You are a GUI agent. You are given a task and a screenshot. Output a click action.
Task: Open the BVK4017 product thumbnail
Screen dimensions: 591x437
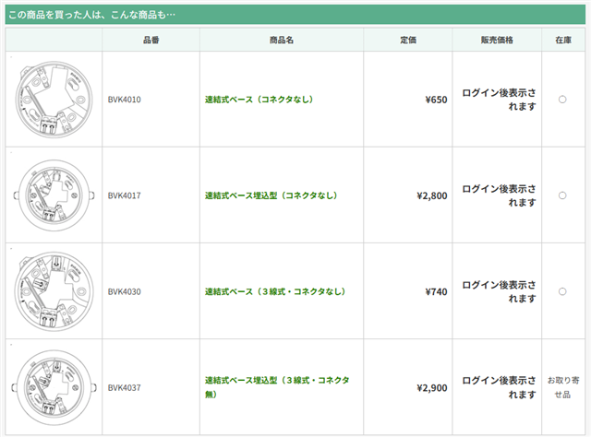tap(54, 195)
